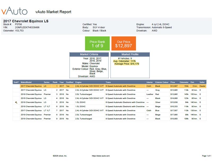Click the Trans column header
The image size is (212, 162).
[x=108, y=82]
